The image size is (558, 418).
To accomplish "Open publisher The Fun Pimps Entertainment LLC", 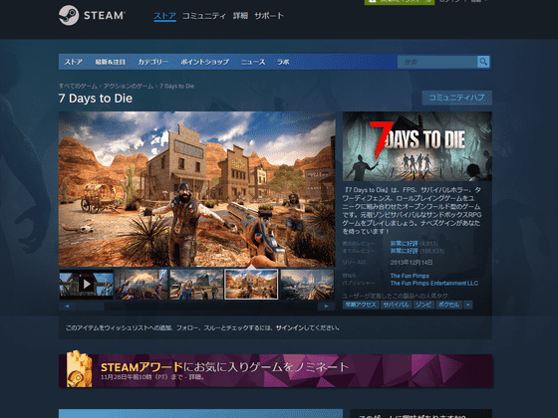I will pyautogui.click(x=434, y=284).
